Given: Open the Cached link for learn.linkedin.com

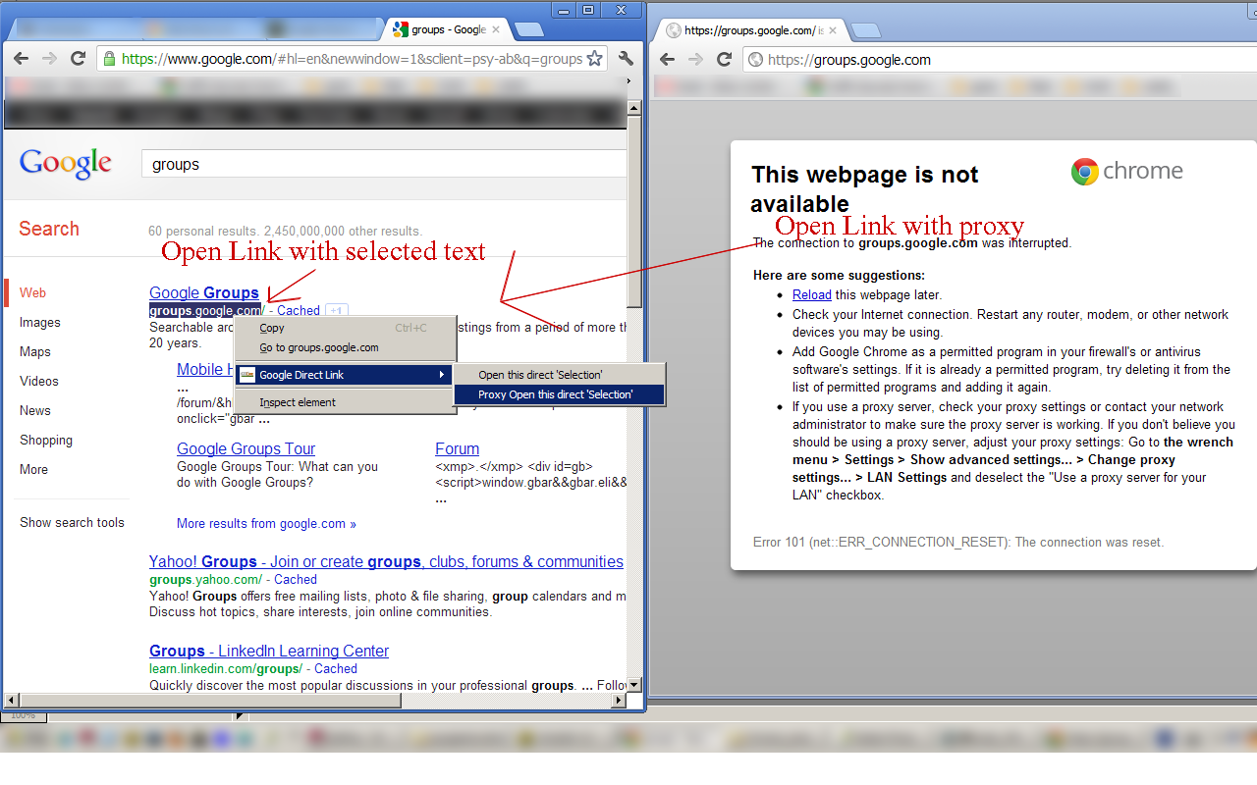Looking at the screenshot, I should pos(336,668).
